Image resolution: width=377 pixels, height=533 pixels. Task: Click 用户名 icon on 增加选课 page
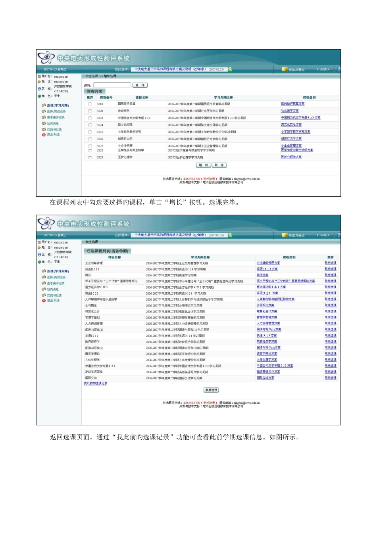click(x=39, y=77)
